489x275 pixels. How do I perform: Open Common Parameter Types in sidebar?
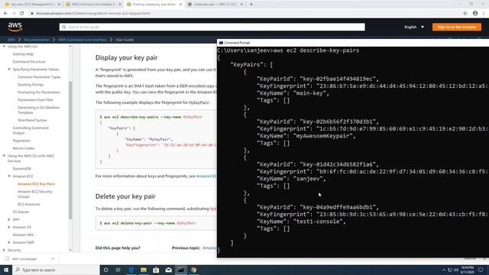point(39,77)
